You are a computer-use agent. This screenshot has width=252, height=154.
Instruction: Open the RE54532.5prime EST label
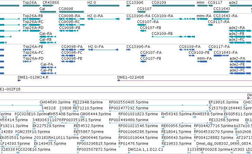pyautogui.click(x=89, y=126)
